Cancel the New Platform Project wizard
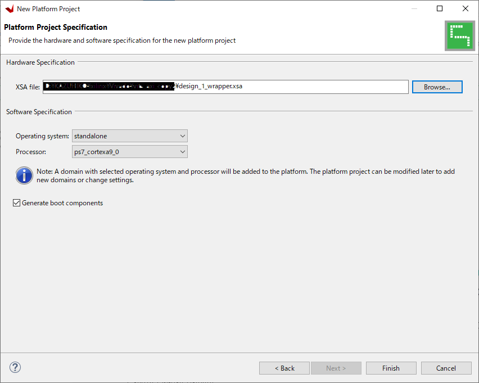Viewport: 479px width, 383px height. [x=446, y=368]
